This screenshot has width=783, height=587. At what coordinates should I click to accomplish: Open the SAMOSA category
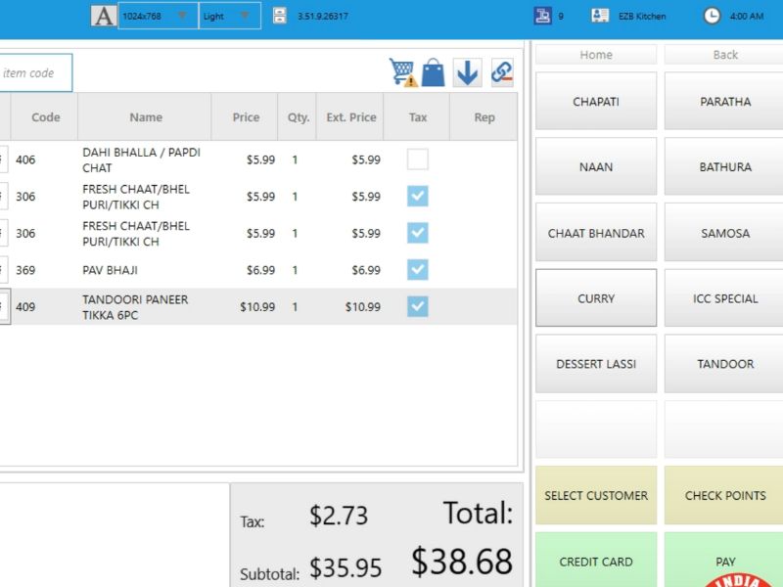click(725, 233)
